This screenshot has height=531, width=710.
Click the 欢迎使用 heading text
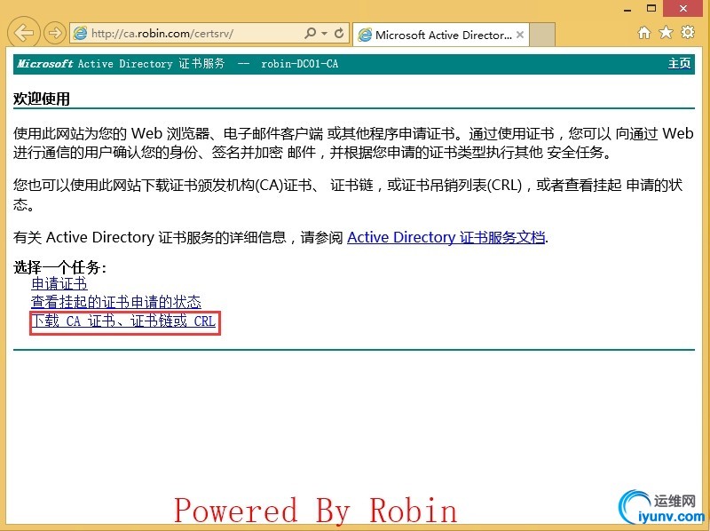pyautogui.click(x=41, y=99)
